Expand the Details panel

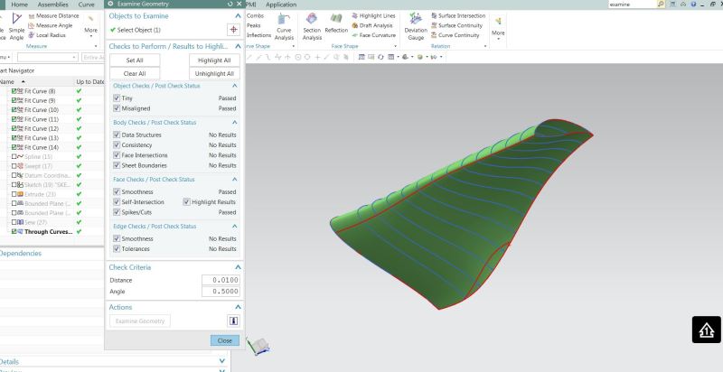[222, 361]
